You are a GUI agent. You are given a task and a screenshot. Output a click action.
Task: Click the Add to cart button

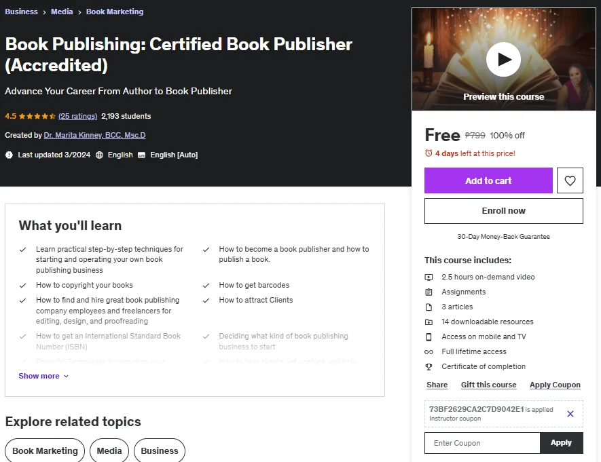click(x=488, y=180)
